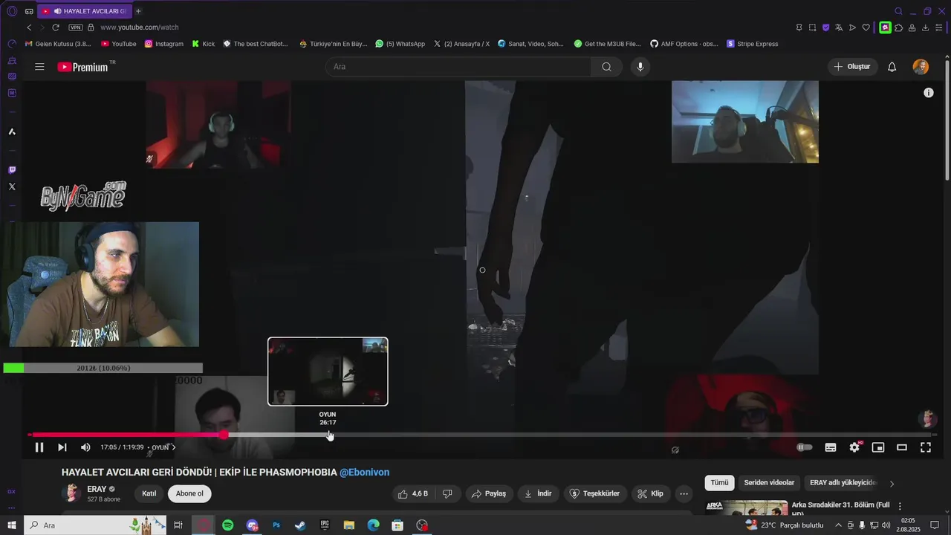This screenshot has width=951, height=535.
Task: Open the Kick bookmark
Action: [x=203, y=44]
